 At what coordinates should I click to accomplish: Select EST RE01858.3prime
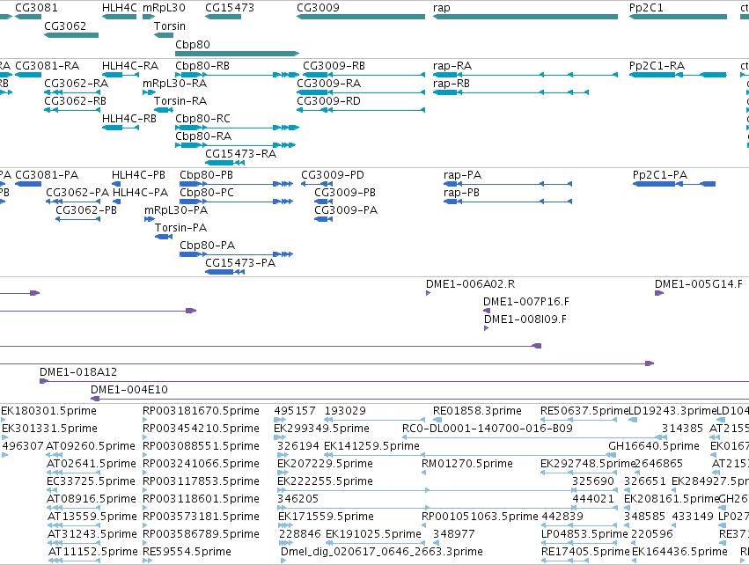(x=477, y=411)
